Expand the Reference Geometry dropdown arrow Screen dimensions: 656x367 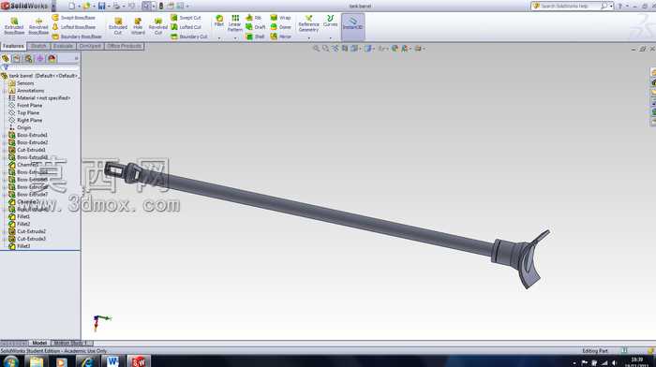pos(308,38)
